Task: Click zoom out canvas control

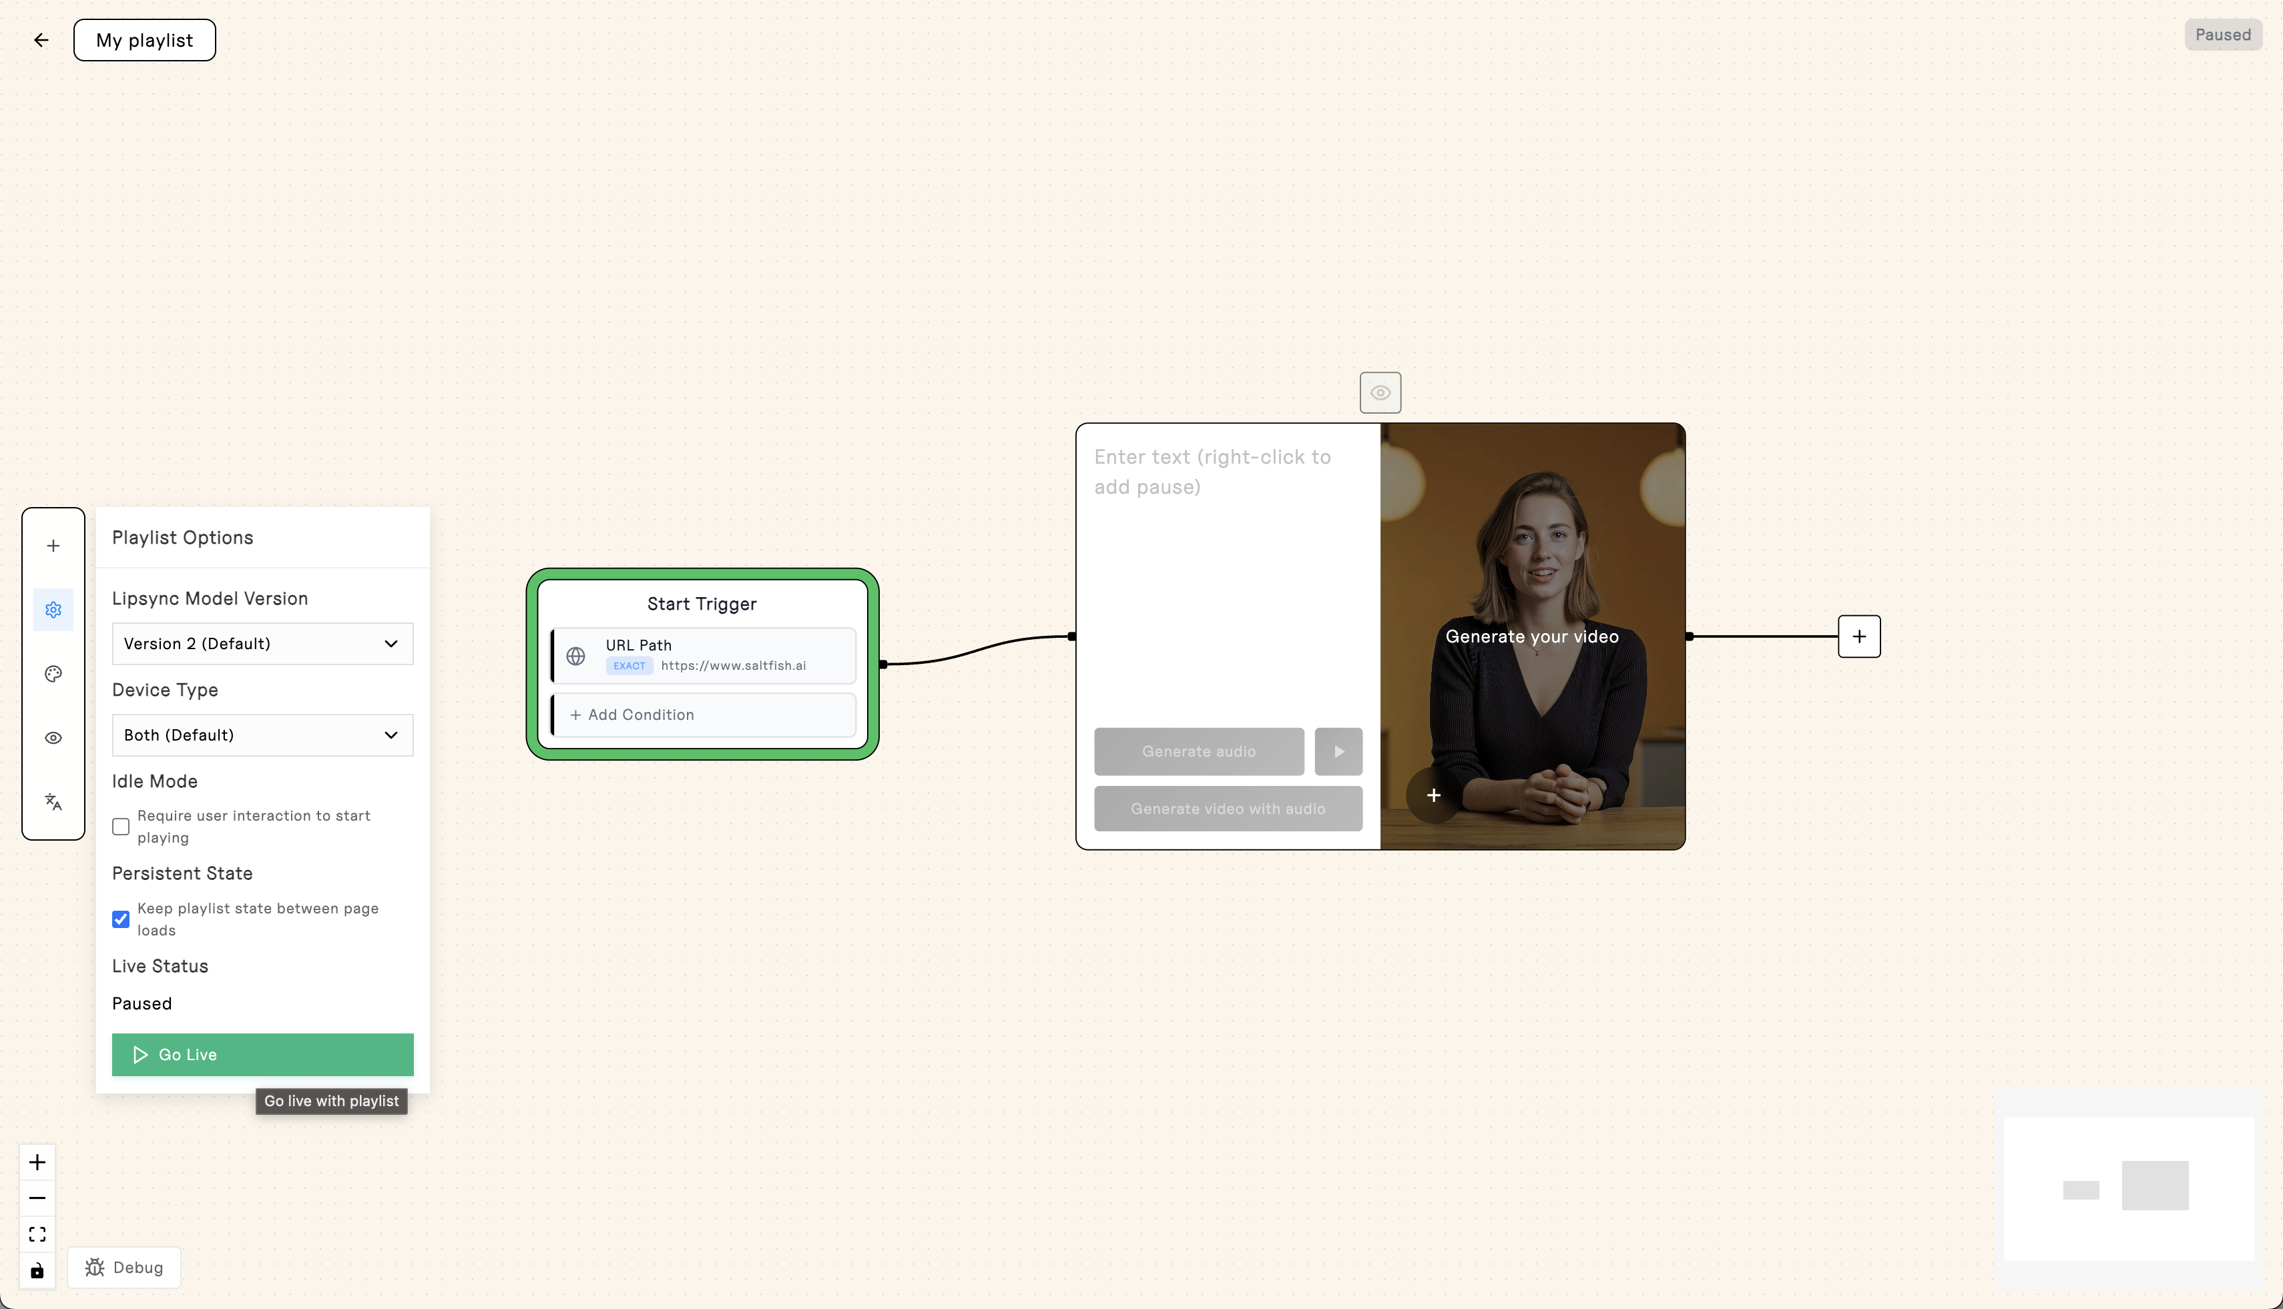Action: tap(37, 1198)
